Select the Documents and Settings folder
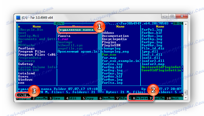 click(38, 39)
